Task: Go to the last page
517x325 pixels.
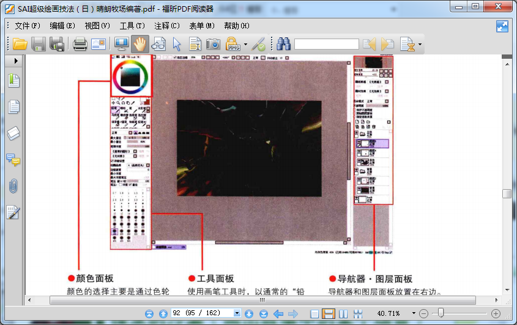Action: 264,314
